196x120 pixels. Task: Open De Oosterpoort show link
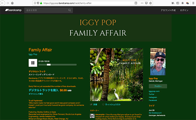coord(155,113)
